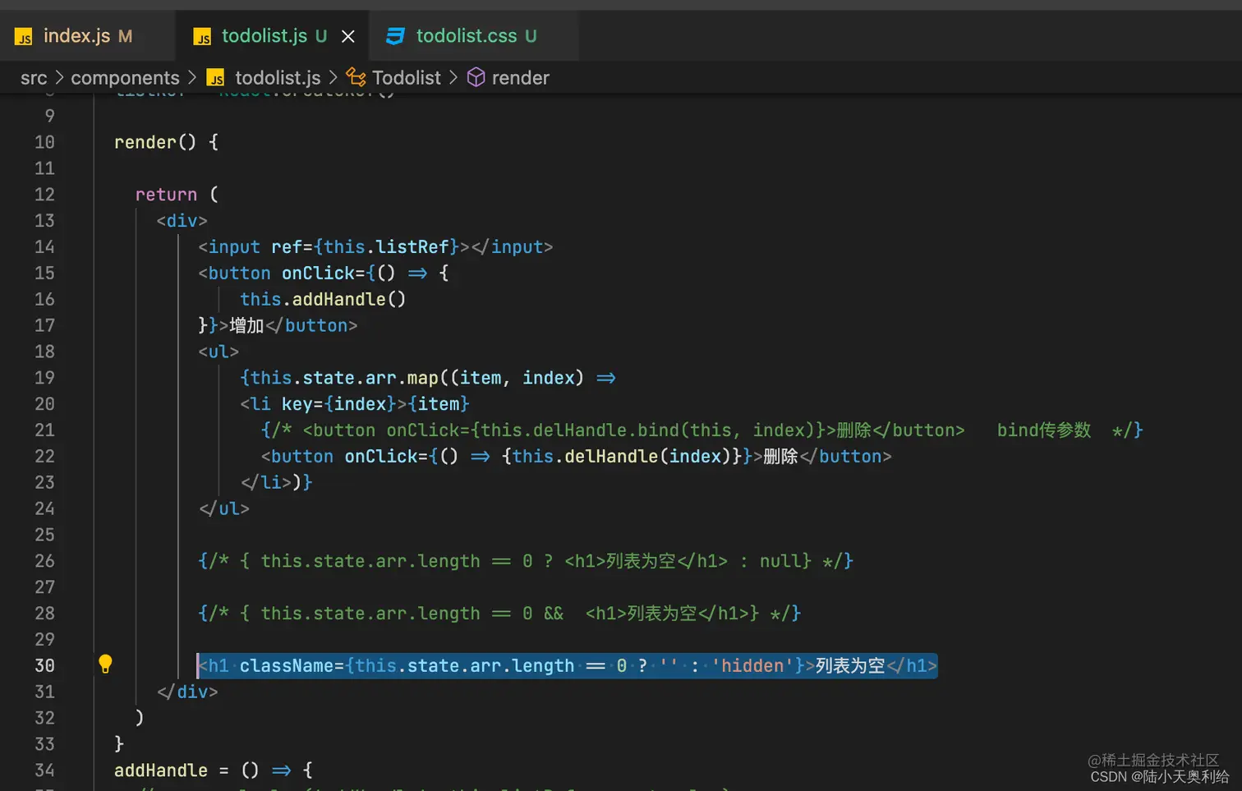Image resolution: width=1242 pixels, height=791 pixels.
Task: Click 'this.listRef' in the input line
Action: [386, 247]
